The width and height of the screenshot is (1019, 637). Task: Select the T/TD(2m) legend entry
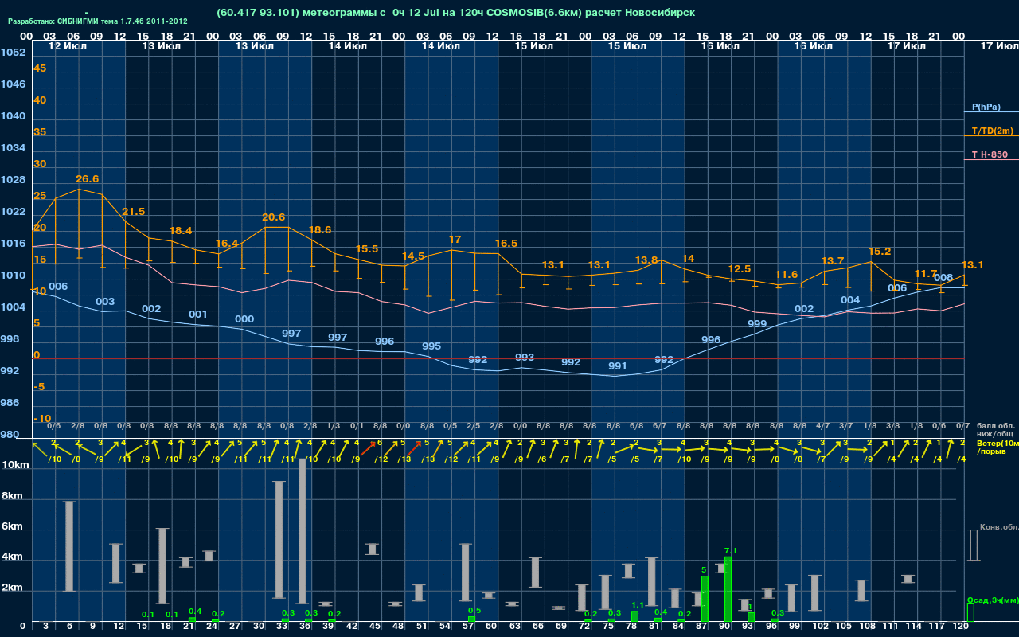pos(993,131)
